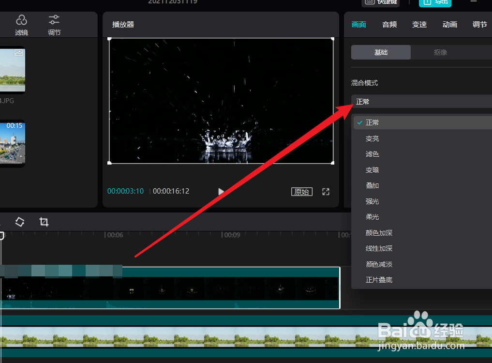Select the water splash clip on timeline
Viewport: 492px width, 363px height.
[170, 287]
